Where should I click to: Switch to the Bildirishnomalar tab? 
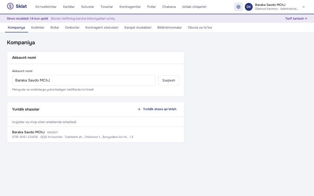point(170,27)
